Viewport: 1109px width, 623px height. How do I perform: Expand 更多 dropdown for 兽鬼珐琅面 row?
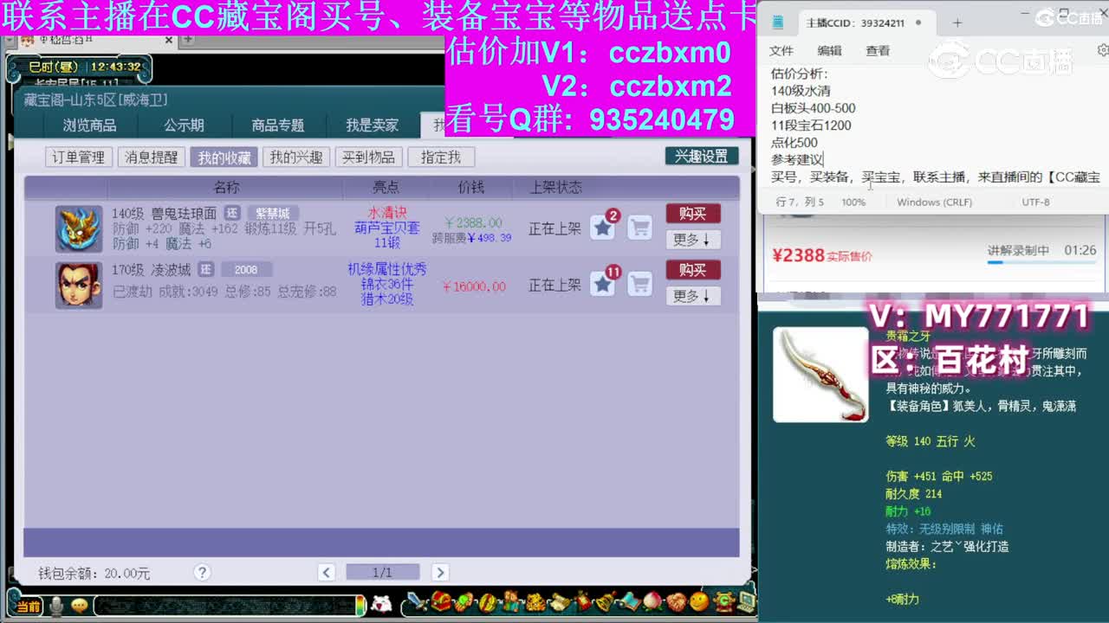pos(692,240)
